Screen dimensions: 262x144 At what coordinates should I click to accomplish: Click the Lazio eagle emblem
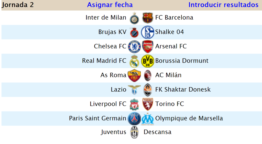pyautogui.click(x=134, y=90)
